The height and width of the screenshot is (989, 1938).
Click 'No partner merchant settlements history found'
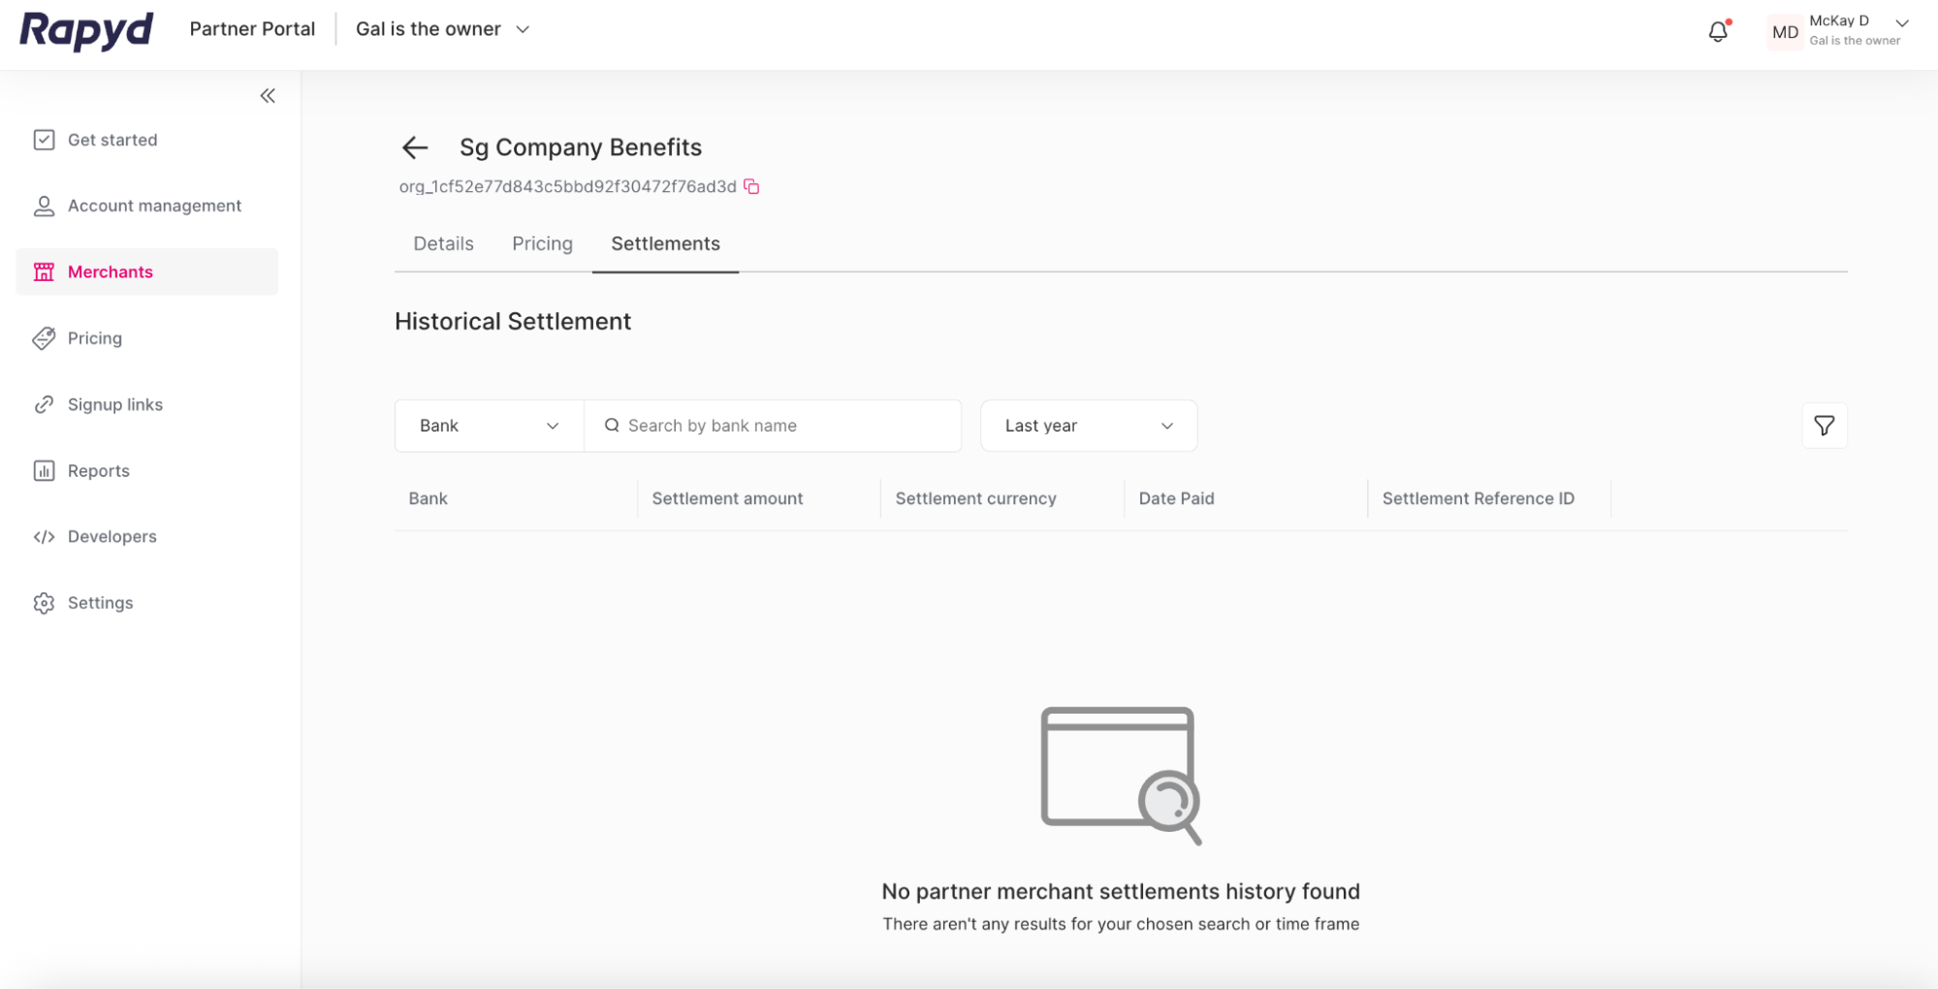(1121, 891)
